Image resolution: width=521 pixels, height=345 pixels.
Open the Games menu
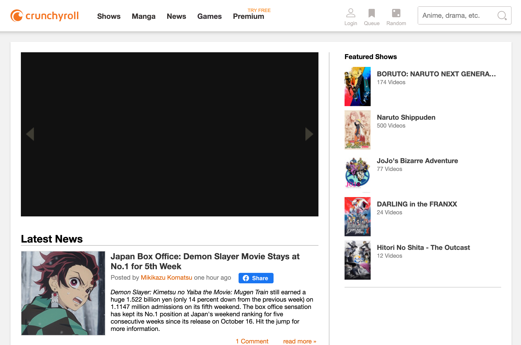(209, 16)
